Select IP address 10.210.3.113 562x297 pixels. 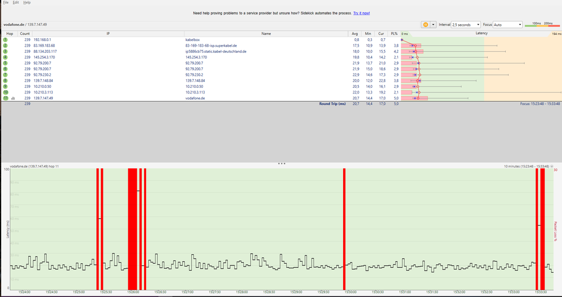tap(43, 92)
